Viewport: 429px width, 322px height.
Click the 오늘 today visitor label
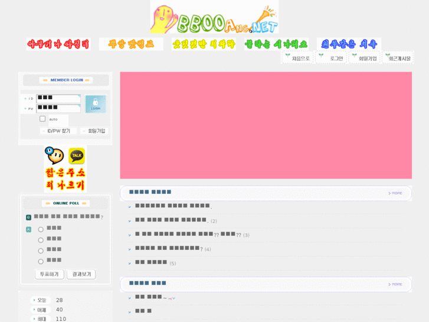click(x=41, y=300)
